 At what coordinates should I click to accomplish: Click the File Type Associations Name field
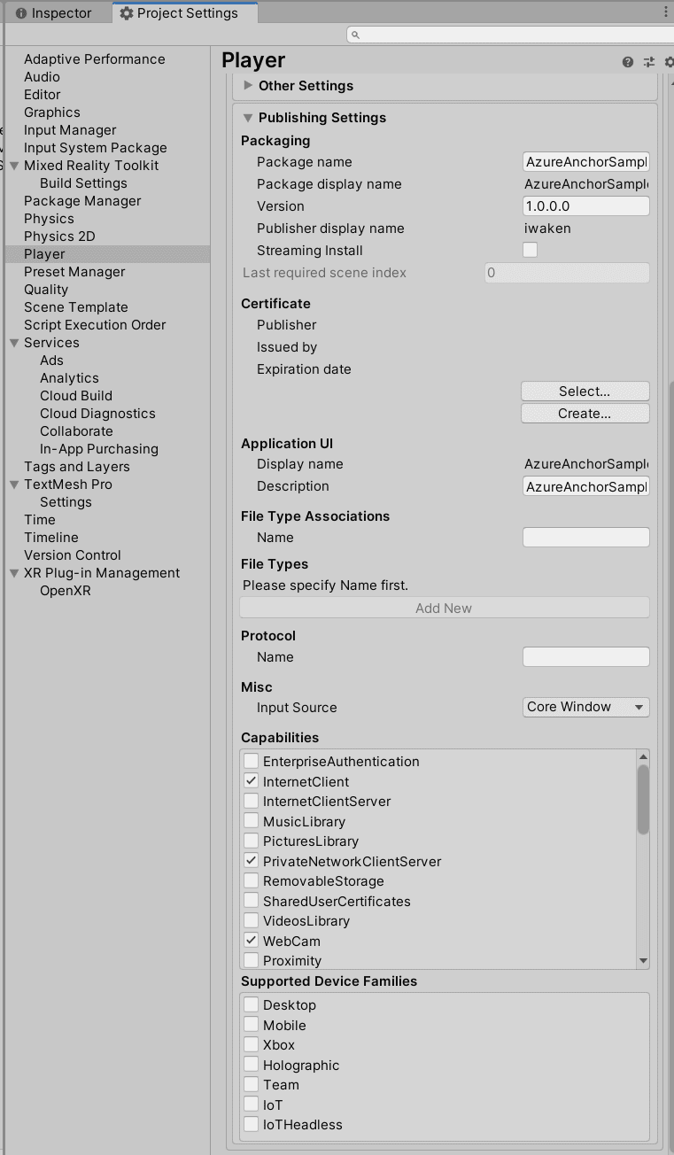click(586, 537)
